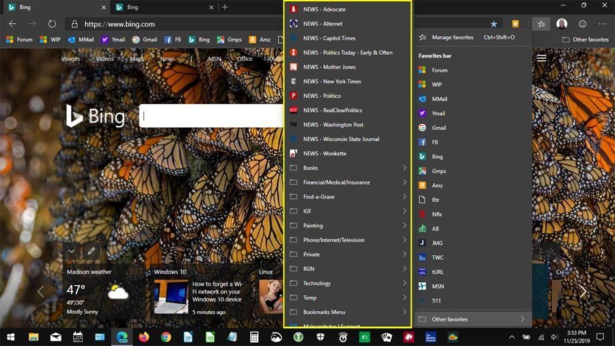
Task: Open Forum in favorites panel list
Action: (x=473, y=70)
